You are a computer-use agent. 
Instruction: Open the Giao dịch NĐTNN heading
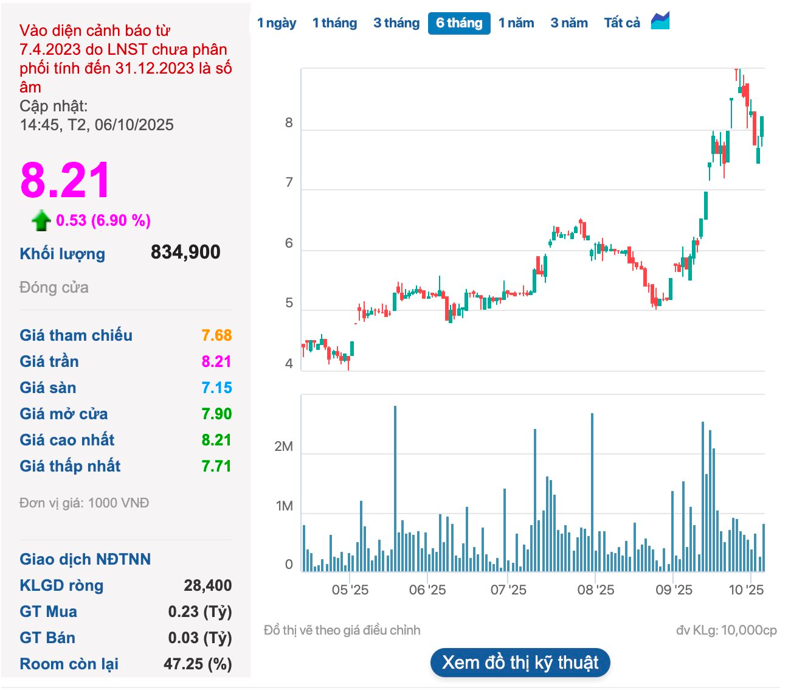click(85, 559)
